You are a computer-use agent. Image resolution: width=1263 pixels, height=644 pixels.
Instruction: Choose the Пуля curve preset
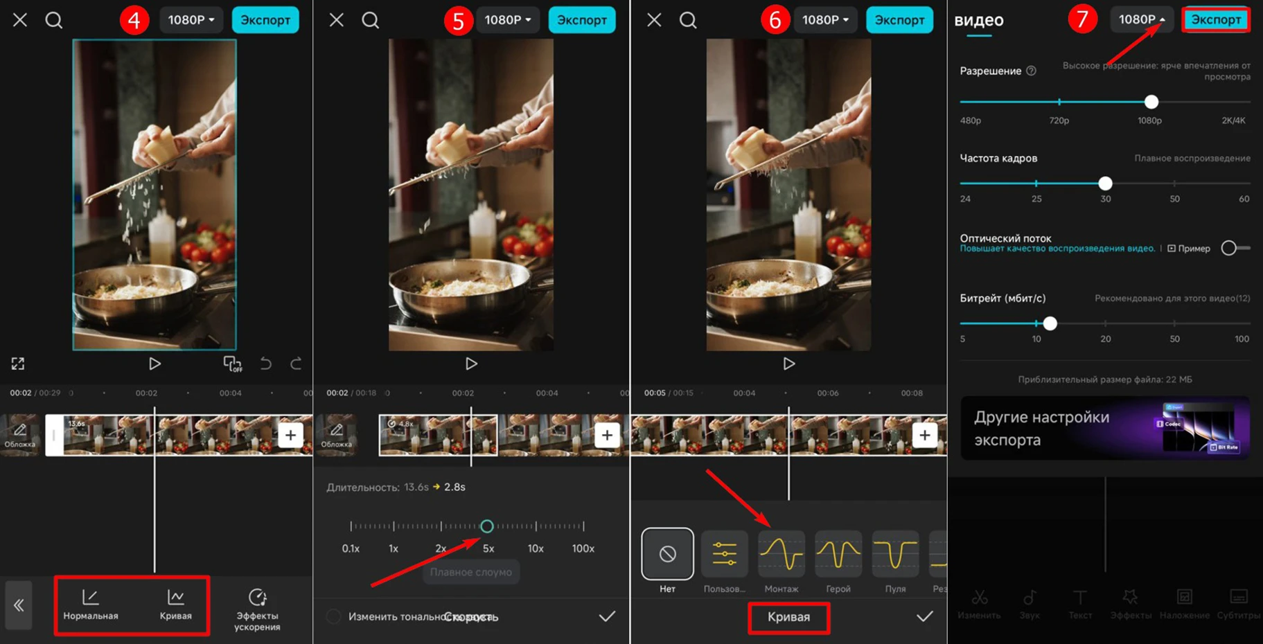[895, 562]
